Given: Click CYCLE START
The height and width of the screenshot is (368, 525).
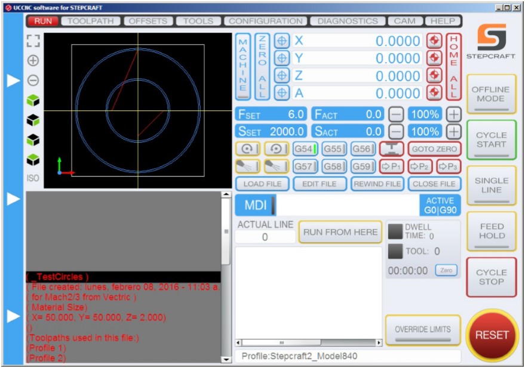Looking at the screenshot, I should pyautogui.click(x=492, y=140).
